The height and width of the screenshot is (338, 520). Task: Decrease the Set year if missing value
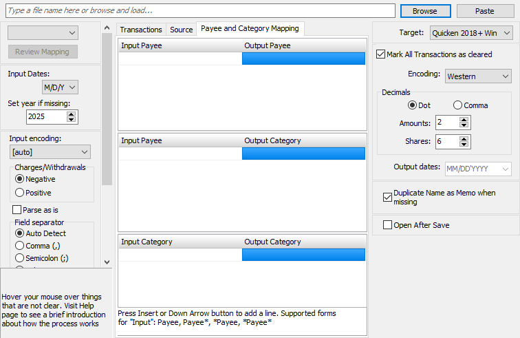point(71,120)
